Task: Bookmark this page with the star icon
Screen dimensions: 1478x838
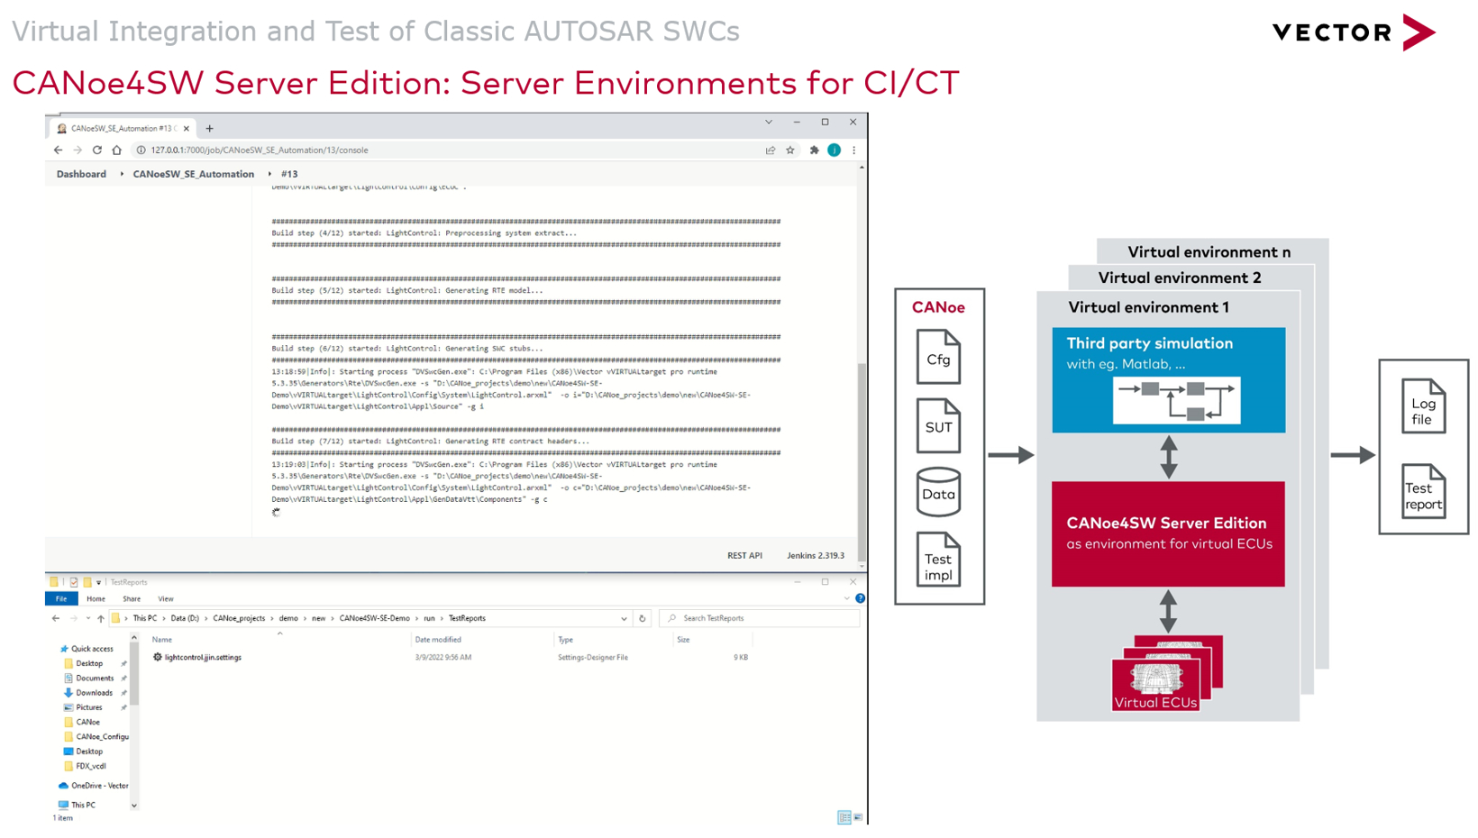Action: 790,150
